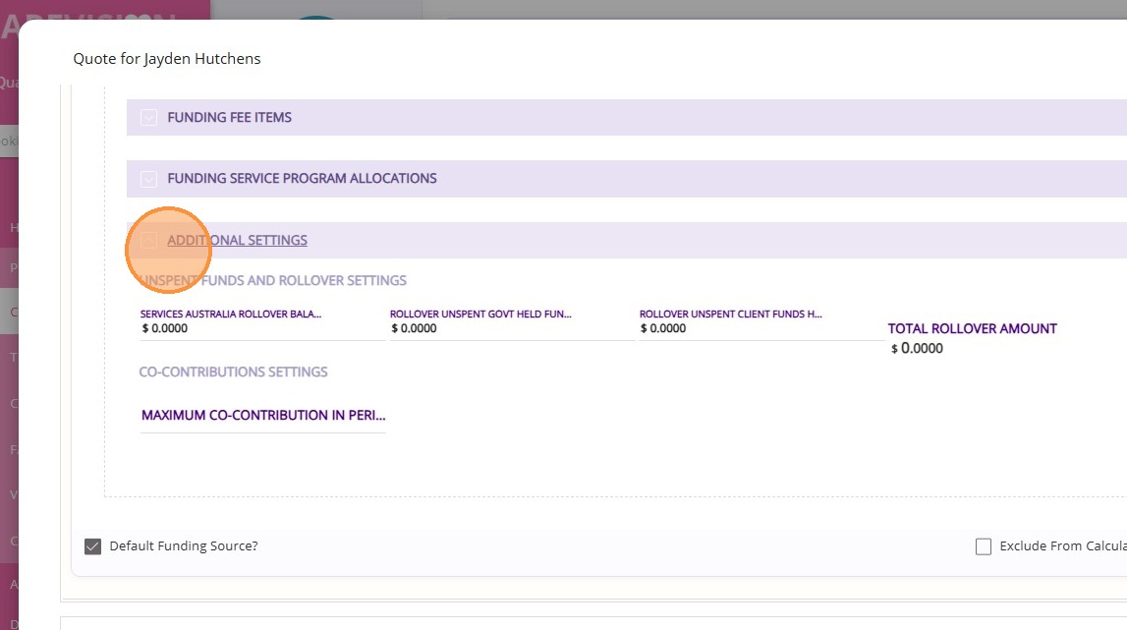Select the Quote for Jayden Hutchens title
This screenshot has width=1127, height=630.
(x=167, y=59)
